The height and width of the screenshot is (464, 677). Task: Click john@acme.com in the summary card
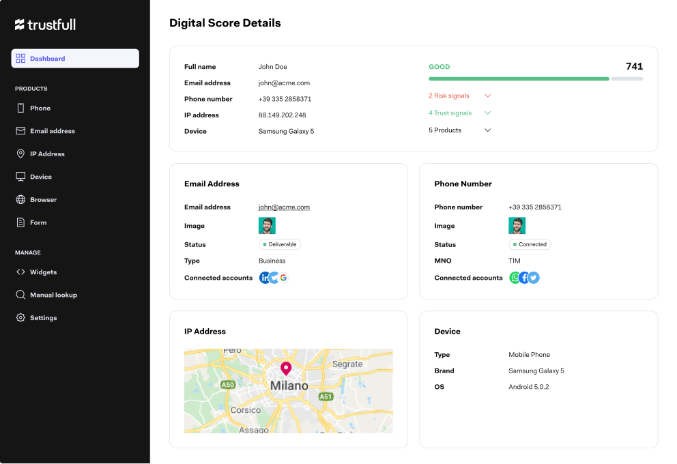[x=284, y=83]
